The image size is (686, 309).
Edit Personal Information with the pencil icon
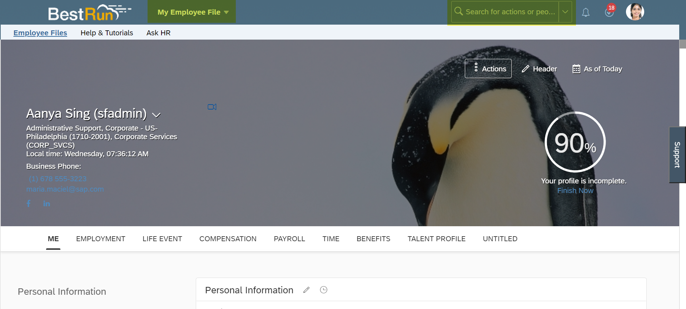307,290
